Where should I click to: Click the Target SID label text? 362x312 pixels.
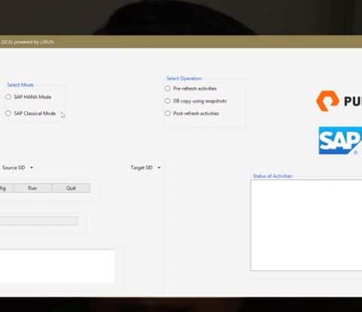point(142,167)
